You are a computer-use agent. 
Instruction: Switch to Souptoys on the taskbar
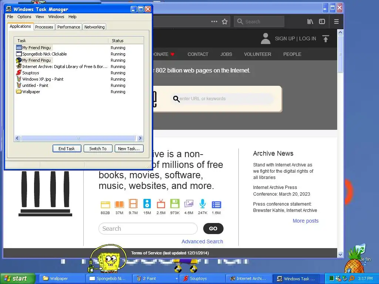tap(202, 278)
